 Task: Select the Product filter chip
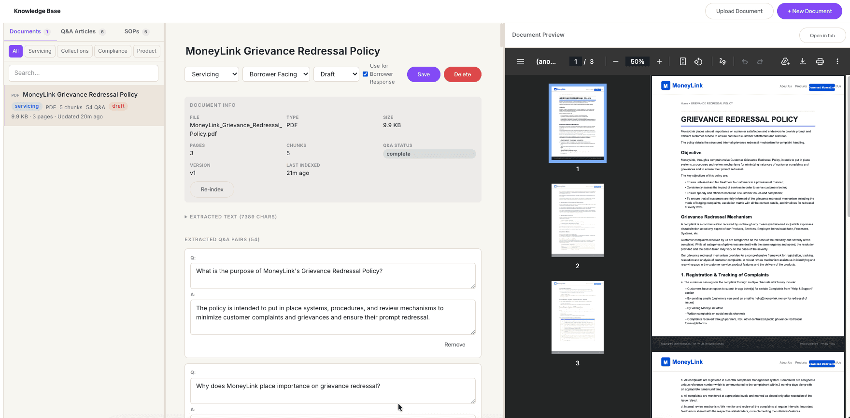147,51
